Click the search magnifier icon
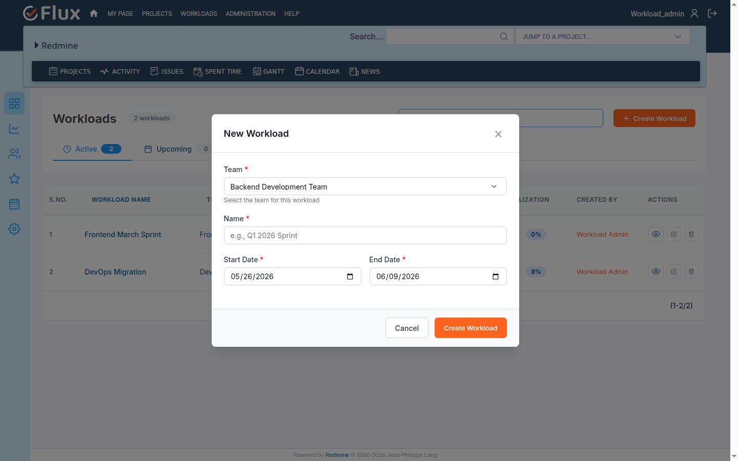This screenshot has width=738, height=461. click(x=504, y=36)
